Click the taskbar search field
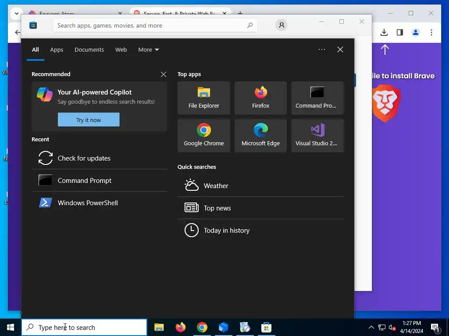Viewport: 449px width, 336px height. tap(84, 327)
